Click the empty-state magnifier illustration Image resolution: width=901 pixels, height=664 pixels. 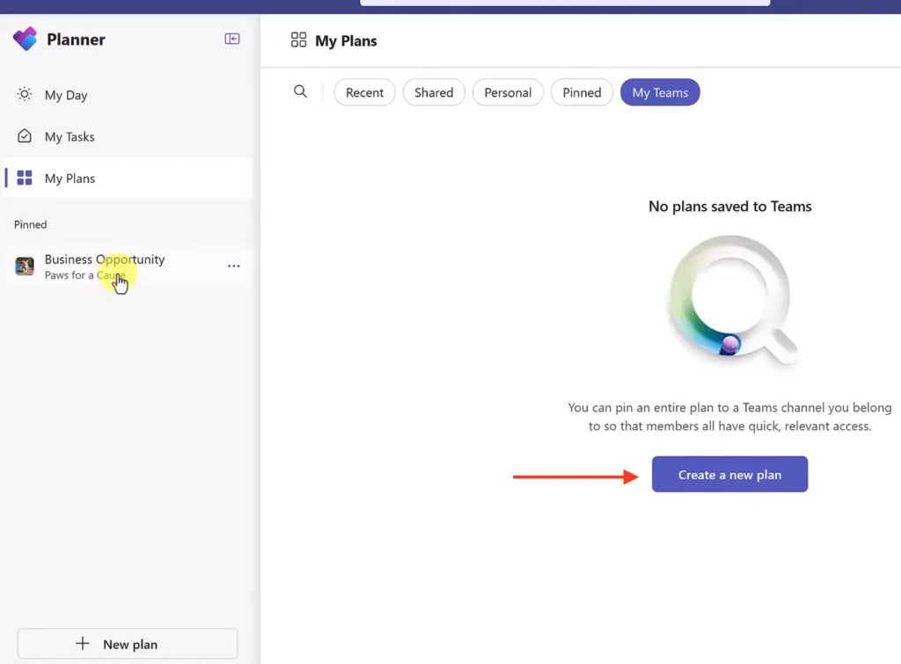pos(730,301)
